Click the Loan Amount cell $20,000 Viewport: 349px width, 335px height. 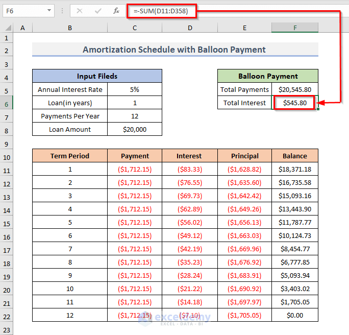click(135, 130)
